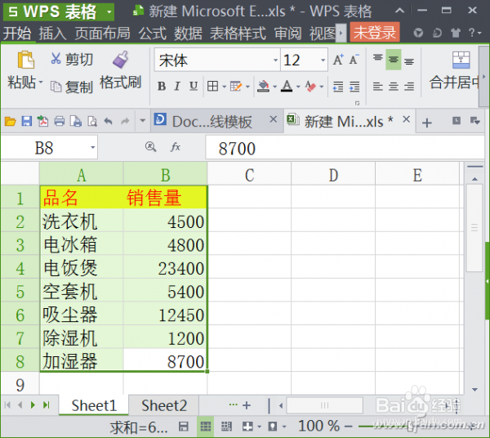490x438 pixels.
Task: Open the font name 宋体 dropdown
Action: point(275,60)
